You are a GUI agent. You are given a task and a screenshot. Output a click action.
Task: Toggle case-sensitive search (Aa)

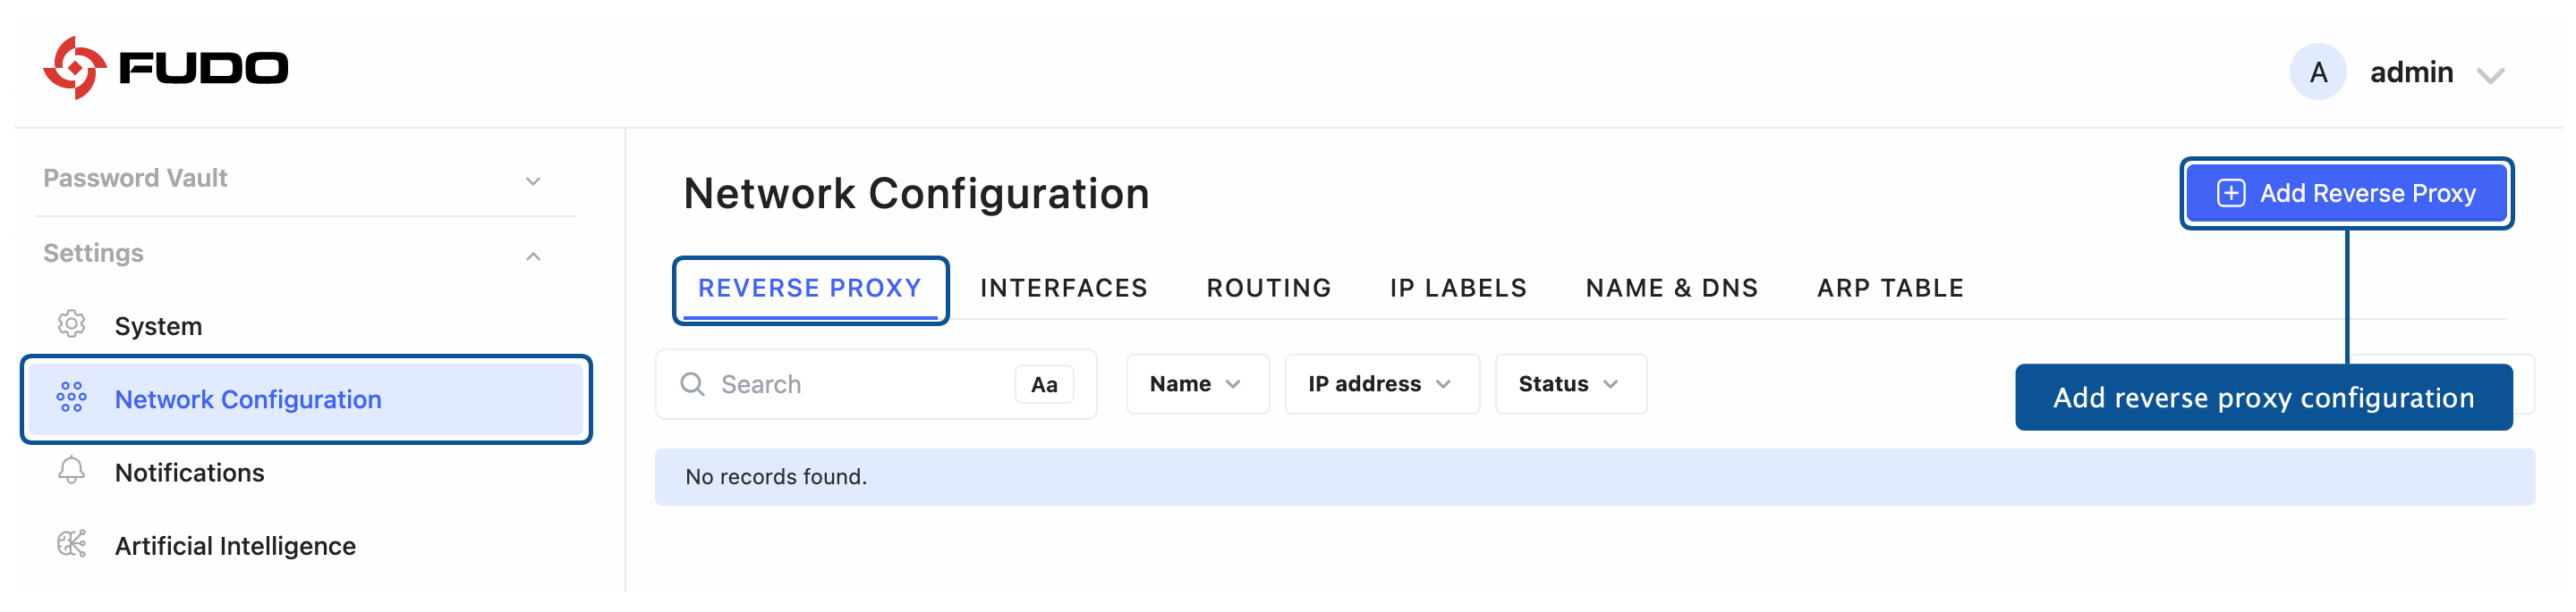[x=1043, y=384]
